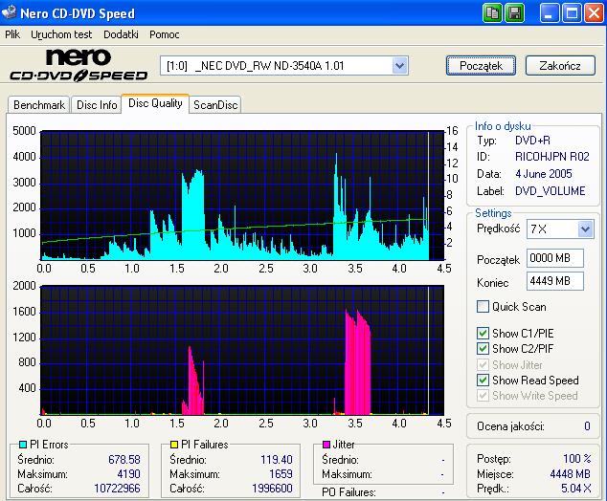Expand the Prędkość 7X speed dropdown
Viewport: 607px width, 501px height.
point(585,229)
